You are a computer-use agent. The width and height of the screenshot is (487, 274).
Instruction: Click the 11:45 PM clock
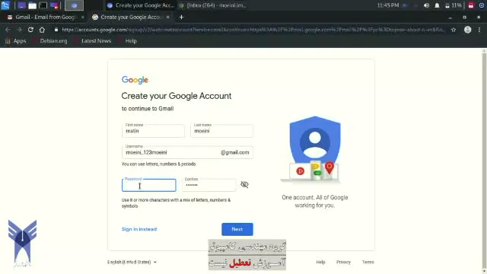click(388, 5)
